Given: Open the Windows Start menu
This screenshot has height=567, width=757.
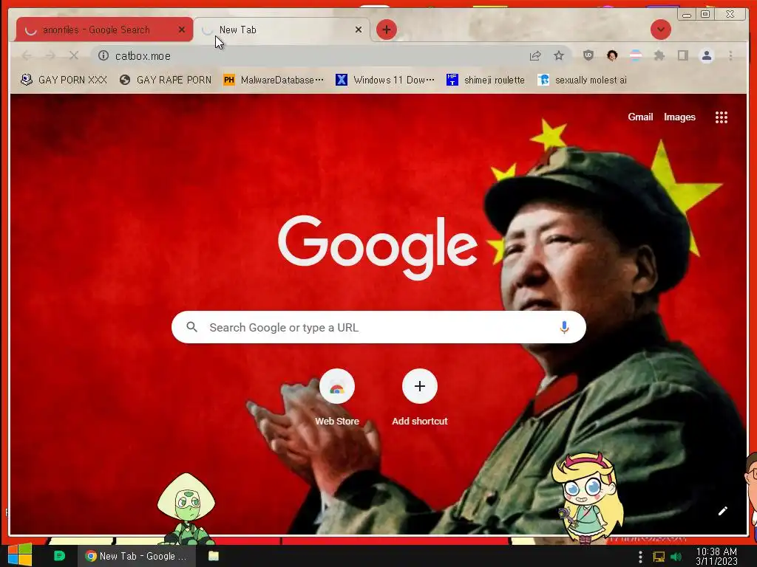Looking at the screenshot, I should point(20,555).
